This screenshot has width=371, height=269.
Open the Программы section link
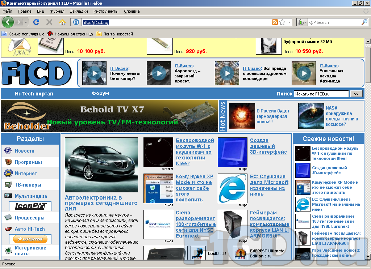(28, 162)
